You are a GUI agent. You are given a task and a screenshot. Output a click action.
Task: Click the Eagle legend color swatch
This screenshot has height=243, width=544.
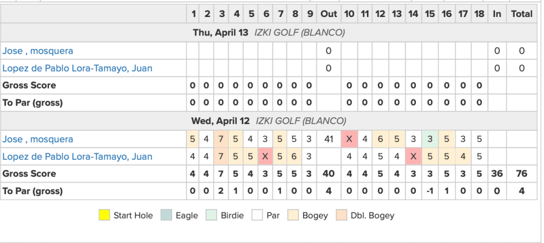(x=166, y=215)
